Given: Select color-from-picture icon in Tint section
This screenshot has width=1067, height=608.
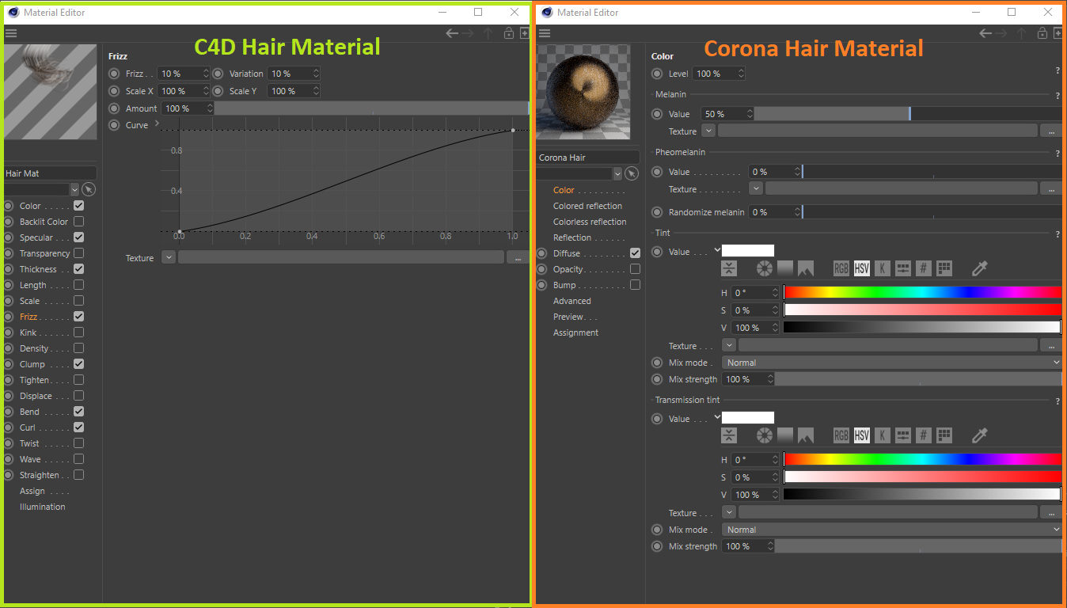Looking at the screenshot, I should (806, 268).
